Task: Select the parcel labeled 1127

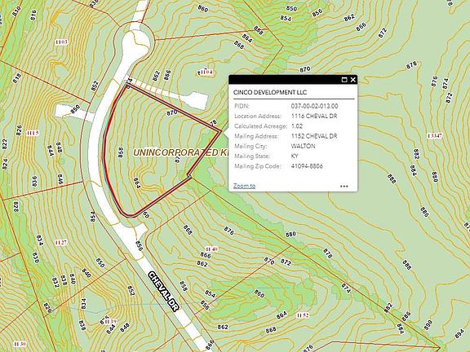Action: click(61, 242)
